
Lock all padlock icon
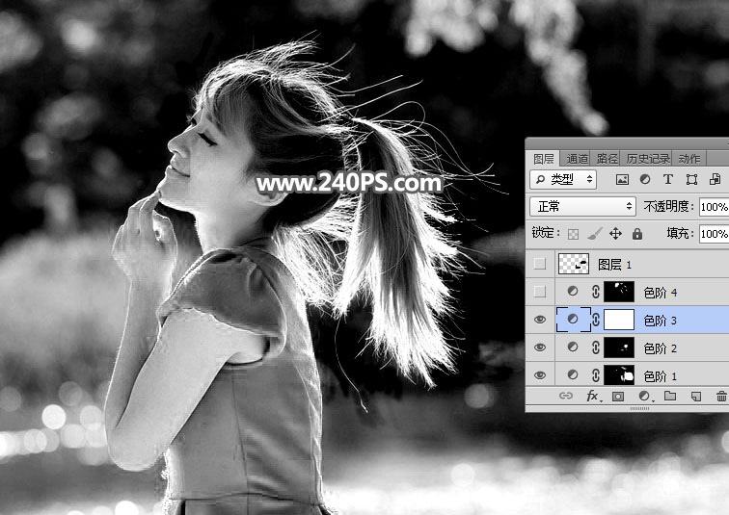click(637, 234)
